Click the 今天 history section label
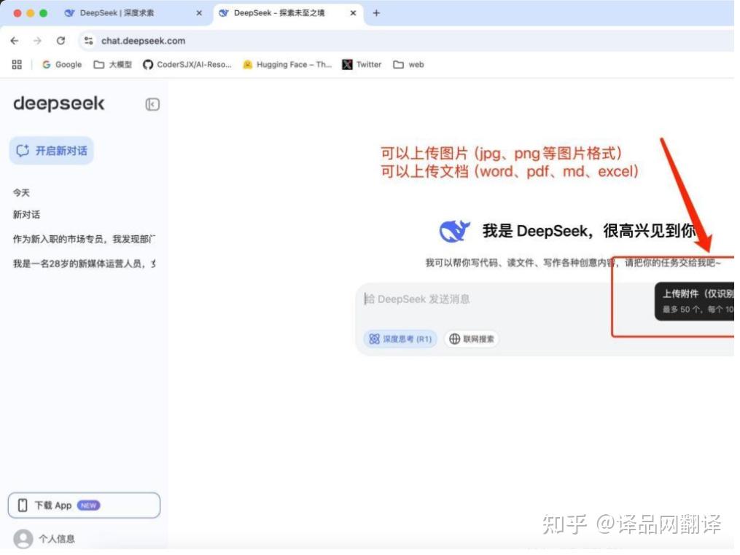The width and height of the screenshot is (740, 555). (21, 193)
